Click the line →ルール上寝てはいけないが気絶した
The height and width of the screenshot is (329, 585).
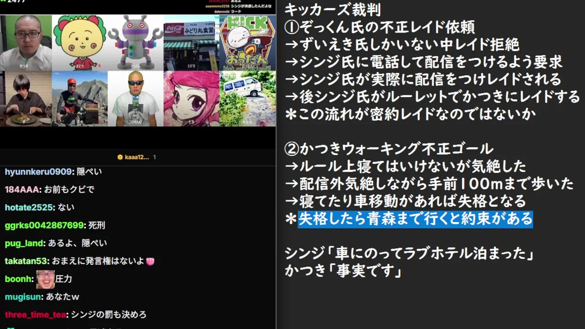tap(405, 166)
